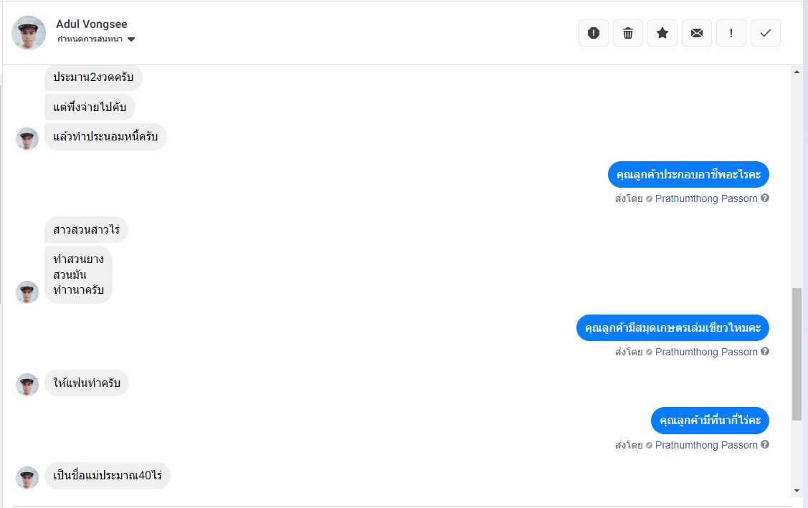Click the 'เป็นชื่อแม่ประมาณ40ไร่' message bubble

108,475
